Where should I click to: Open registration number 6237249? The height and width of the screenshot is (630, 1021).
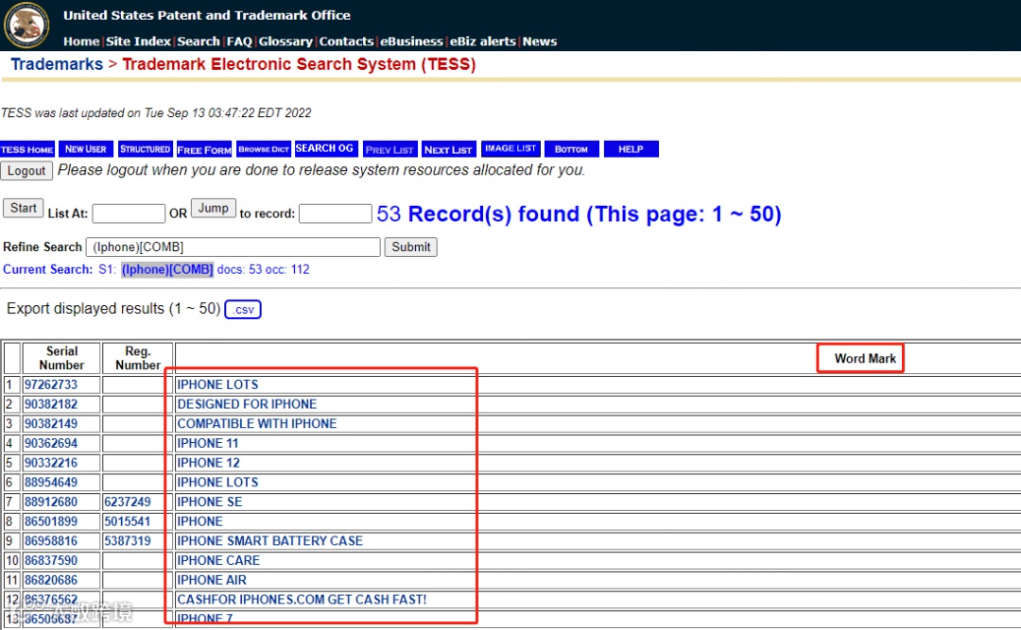(x=127, y=502)
